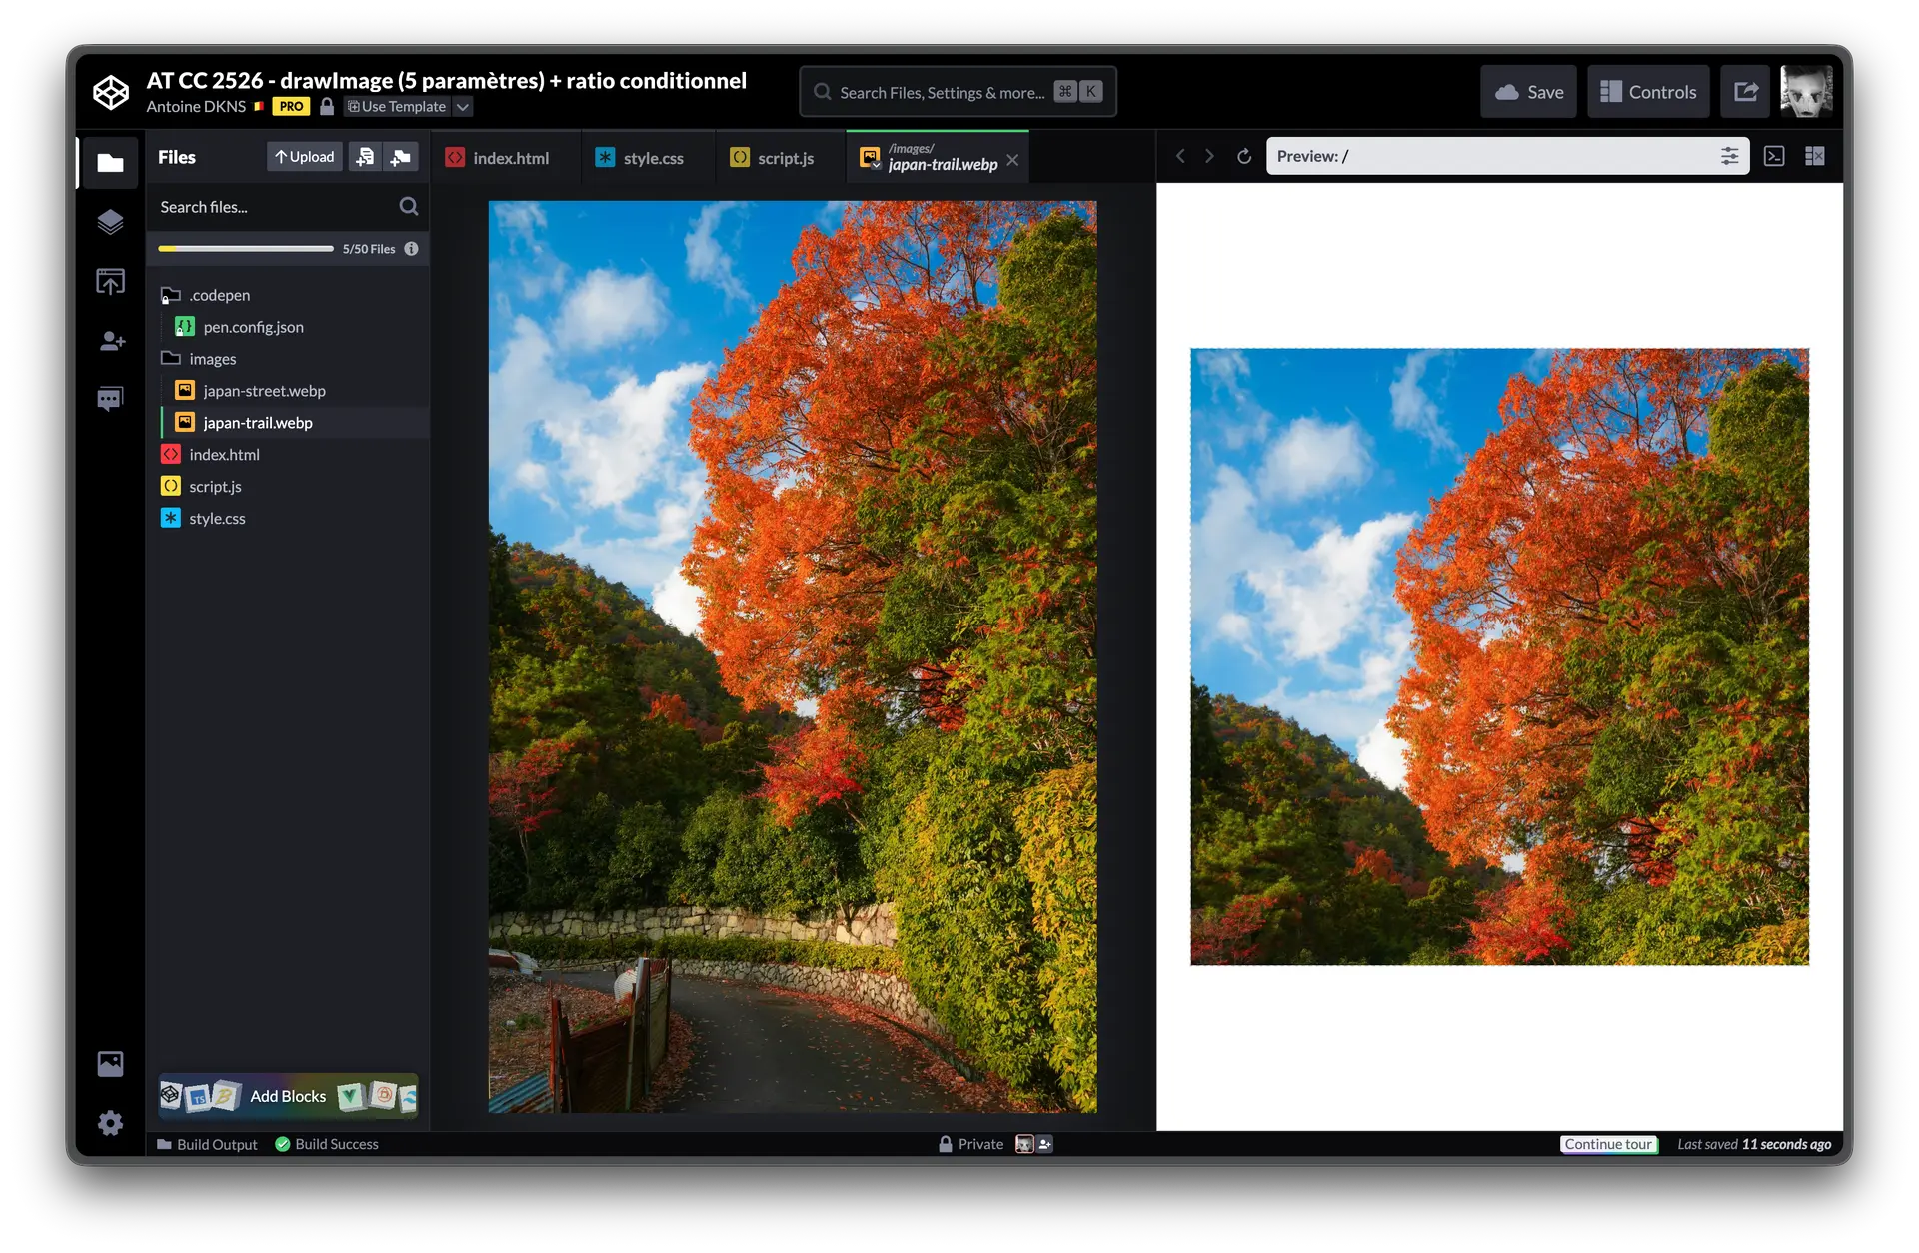Open the assets image icon in sidebar
Image resolution: width=1919 pixels, height=1253 pixels.
click(x=110, y=1063)
